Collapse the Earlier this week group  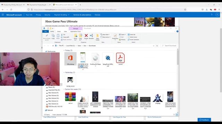point(64,89)
